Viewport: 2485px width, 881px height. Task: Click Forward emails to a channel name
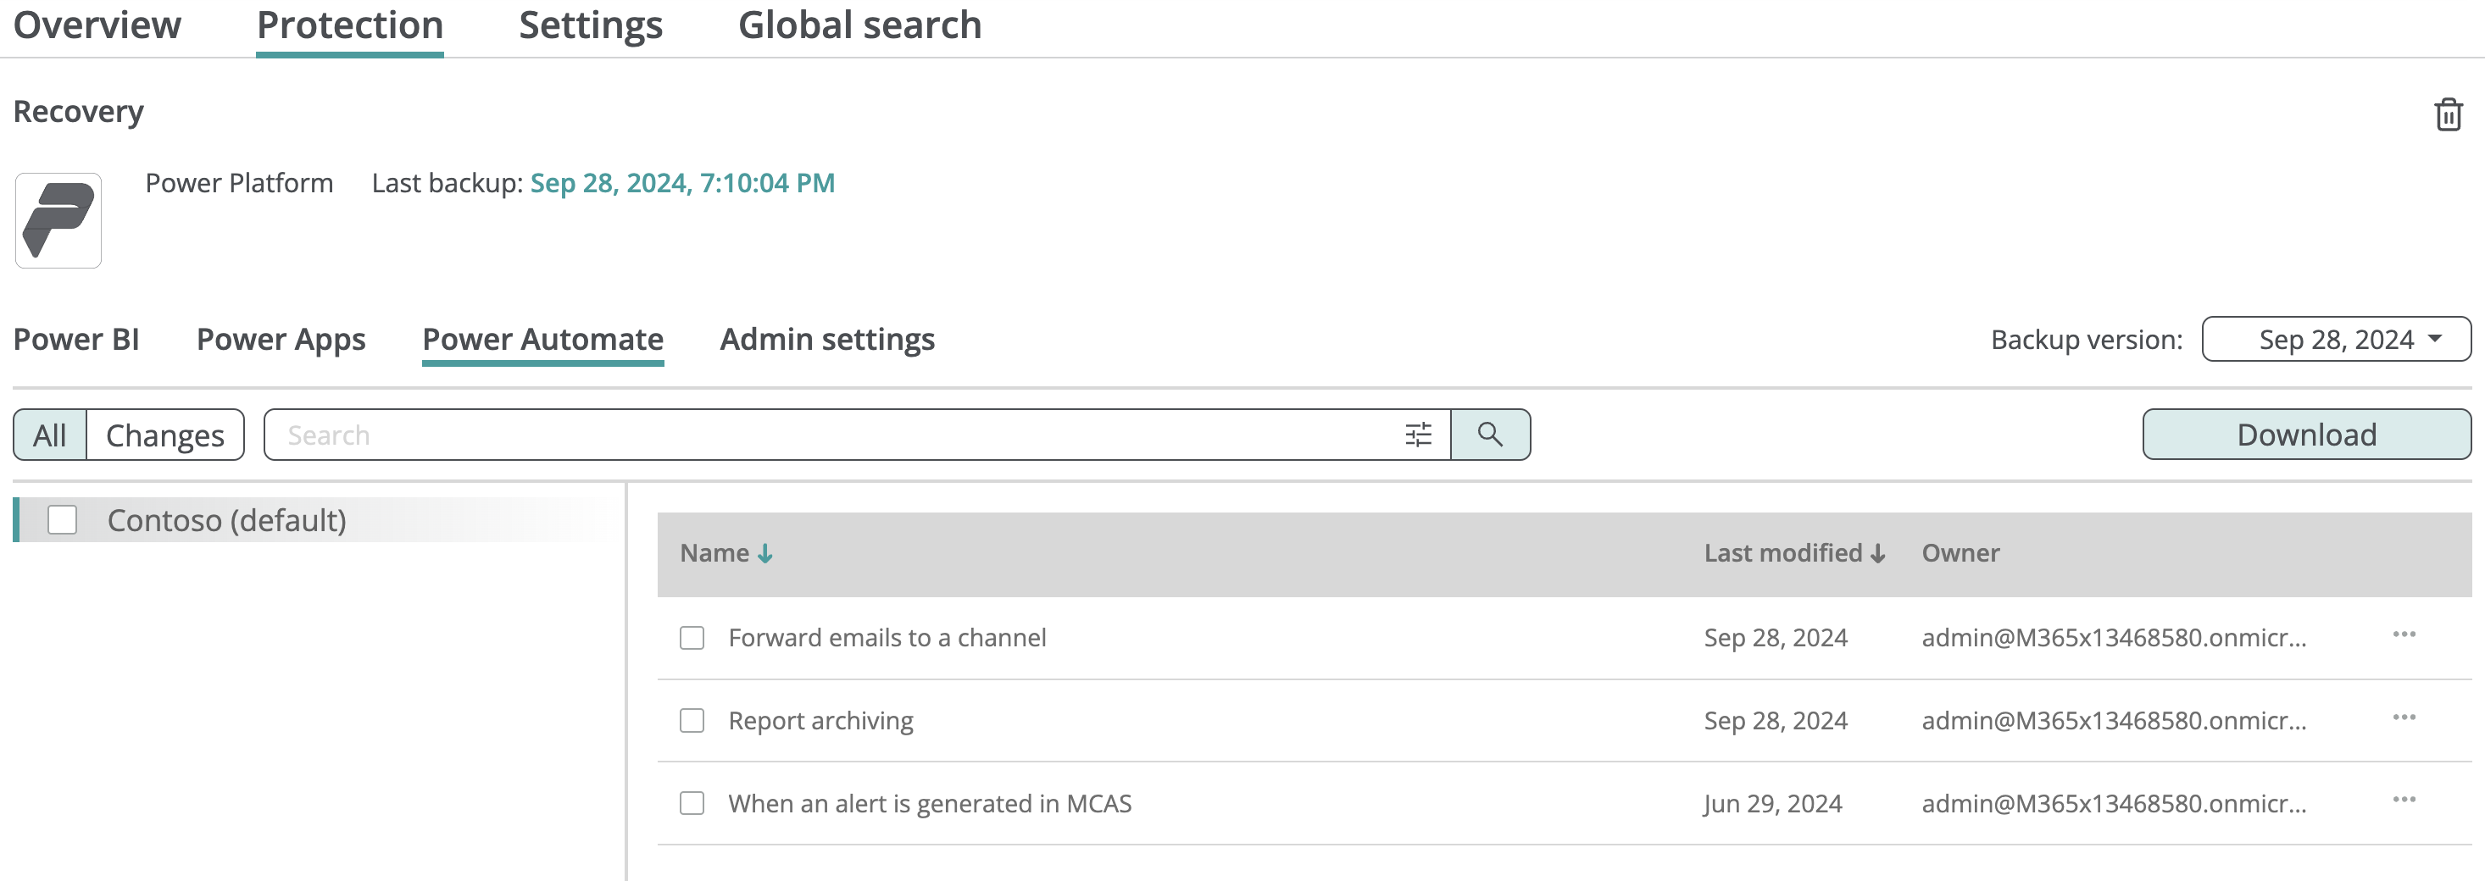(x=887, y=638)
